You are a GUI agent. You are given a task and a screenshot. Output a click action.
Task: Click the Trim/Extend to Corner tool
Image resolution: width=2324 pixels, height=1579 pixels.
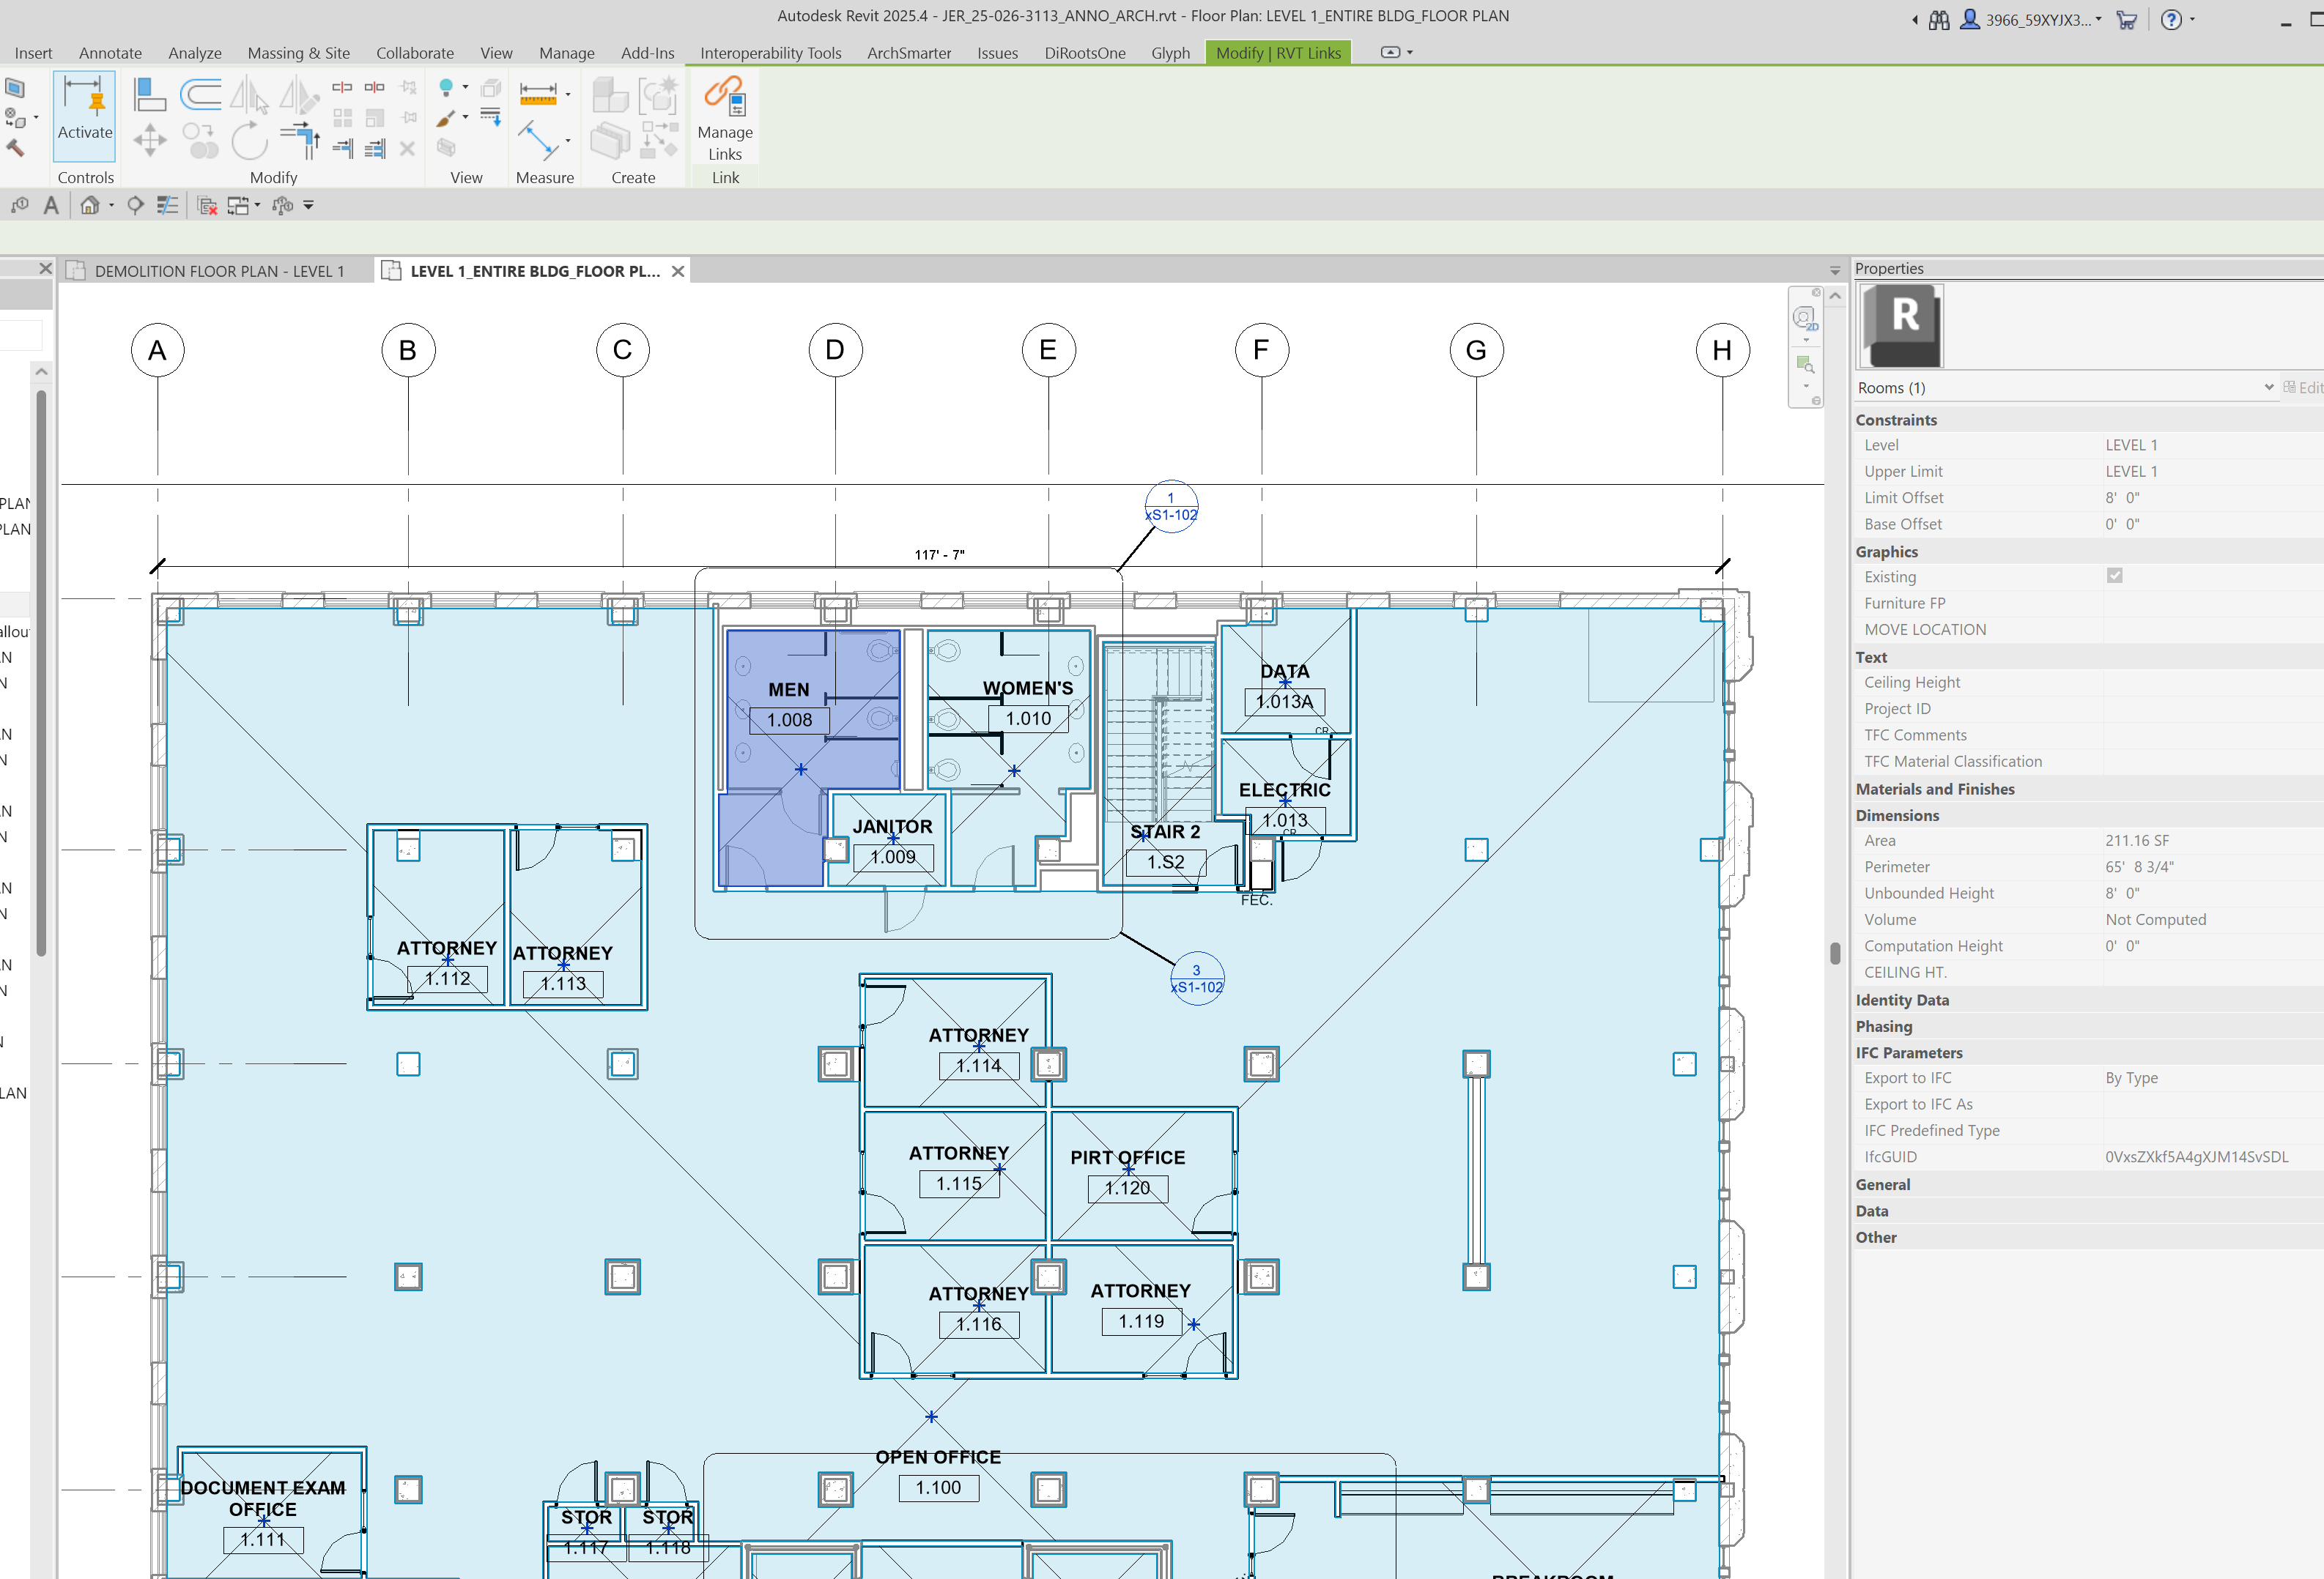pyautogui.click(x=299, y=139)
